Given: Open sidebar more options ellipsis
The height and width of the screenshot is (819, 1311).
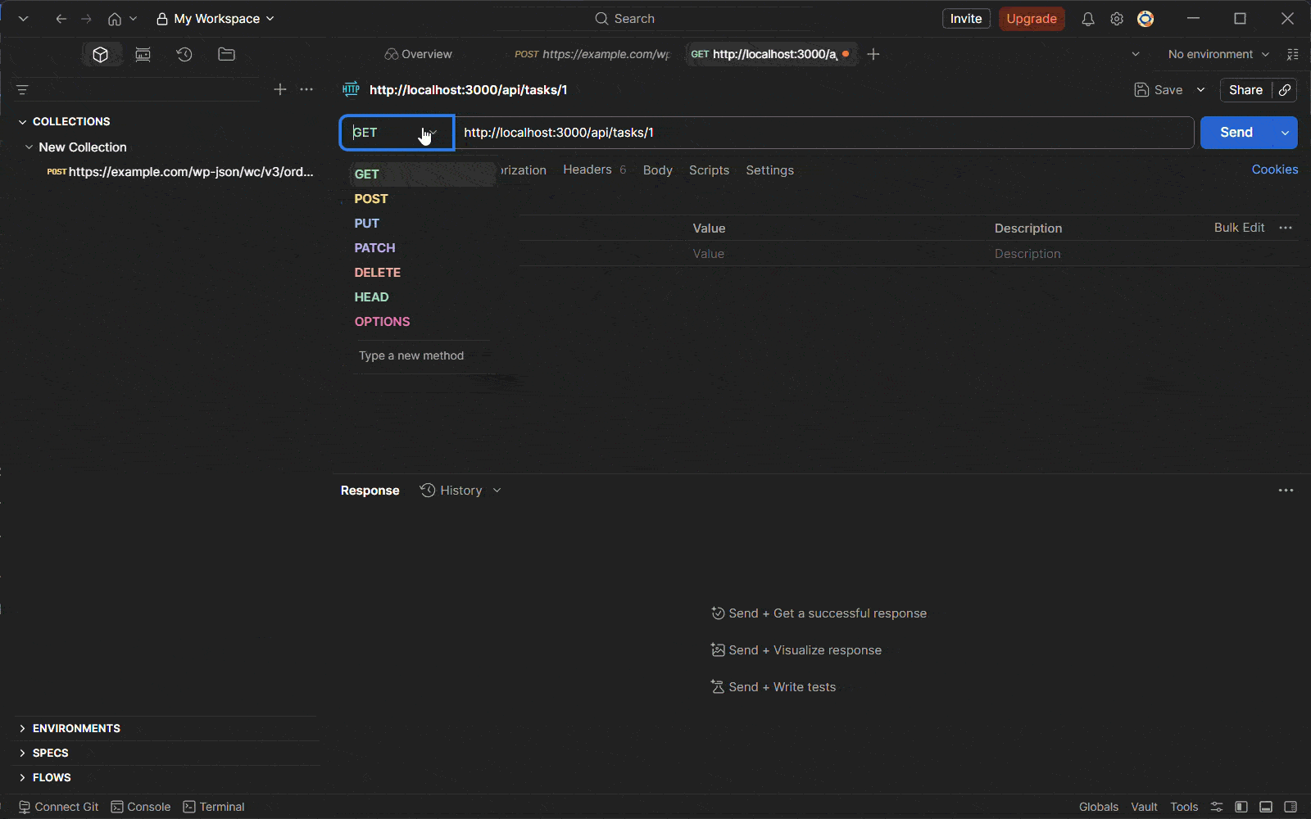Looking at the screenshot, I should pyautogui.click(x=306, y=89).
